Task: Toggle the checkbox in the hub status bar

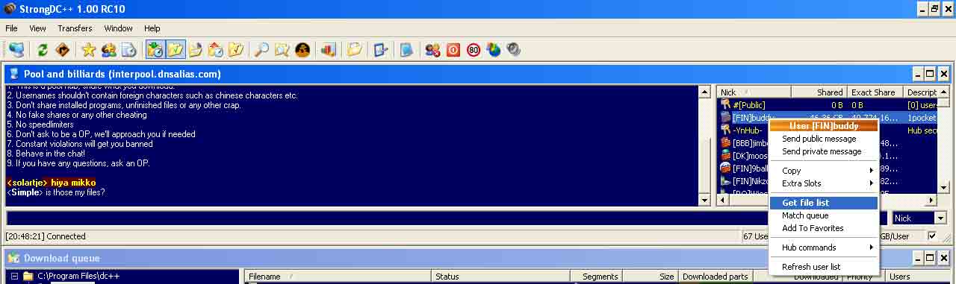Action: [x=931, y=236]
